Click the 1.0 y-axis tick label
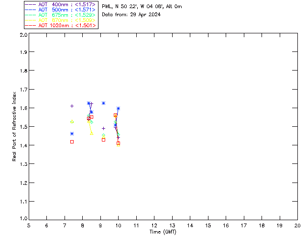The width and height of the screenshot is (306, 244). pos(23,218)
